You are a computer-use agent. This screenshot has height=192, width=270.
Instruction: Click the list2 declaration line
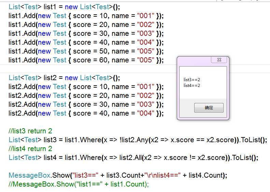point(65,78)
